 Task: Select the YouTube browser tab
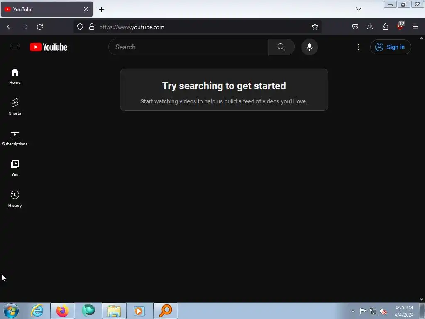(46, 9)
